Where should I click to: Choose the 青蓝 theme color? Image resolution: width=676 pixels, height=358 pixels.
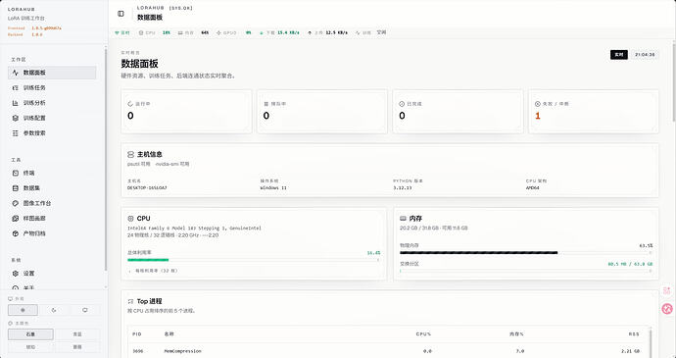(x=77, y=334)
